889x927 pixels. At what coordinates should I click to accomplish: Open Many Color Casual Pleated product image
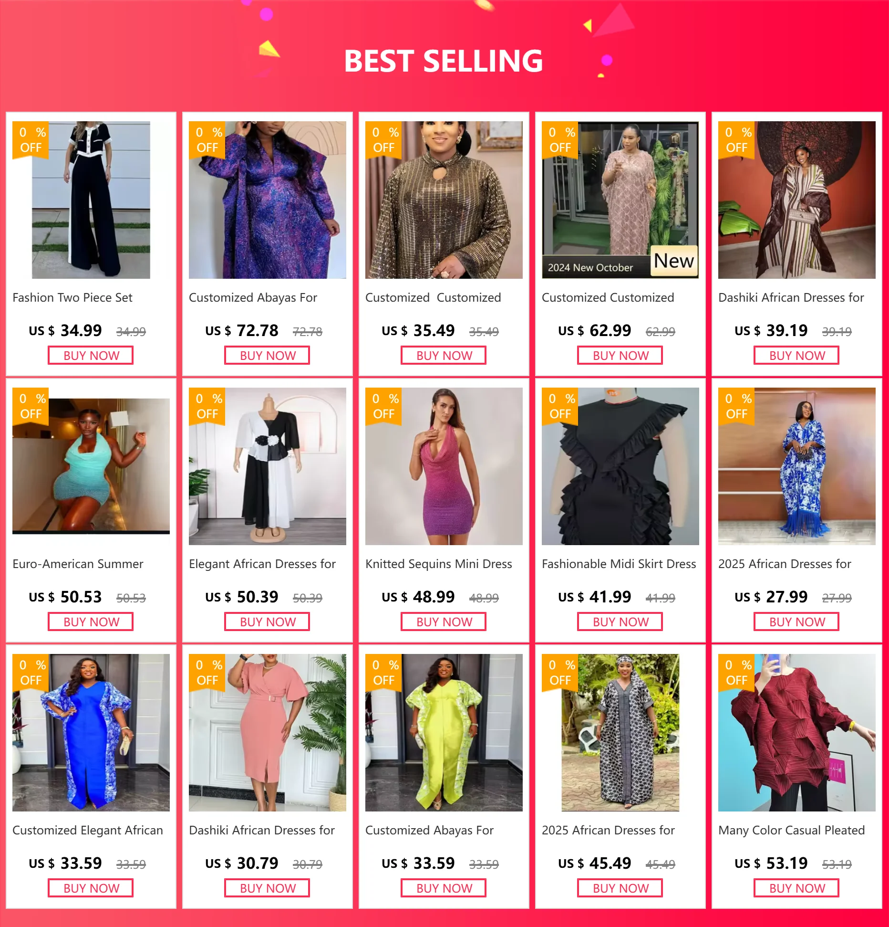click(797, 732)
